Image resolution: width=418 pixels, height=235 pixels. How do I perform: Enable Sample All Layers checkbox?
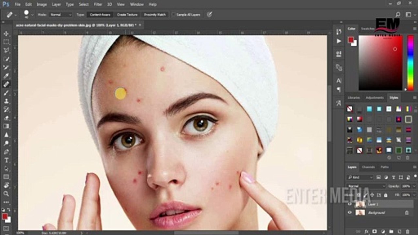coord(174,15)
